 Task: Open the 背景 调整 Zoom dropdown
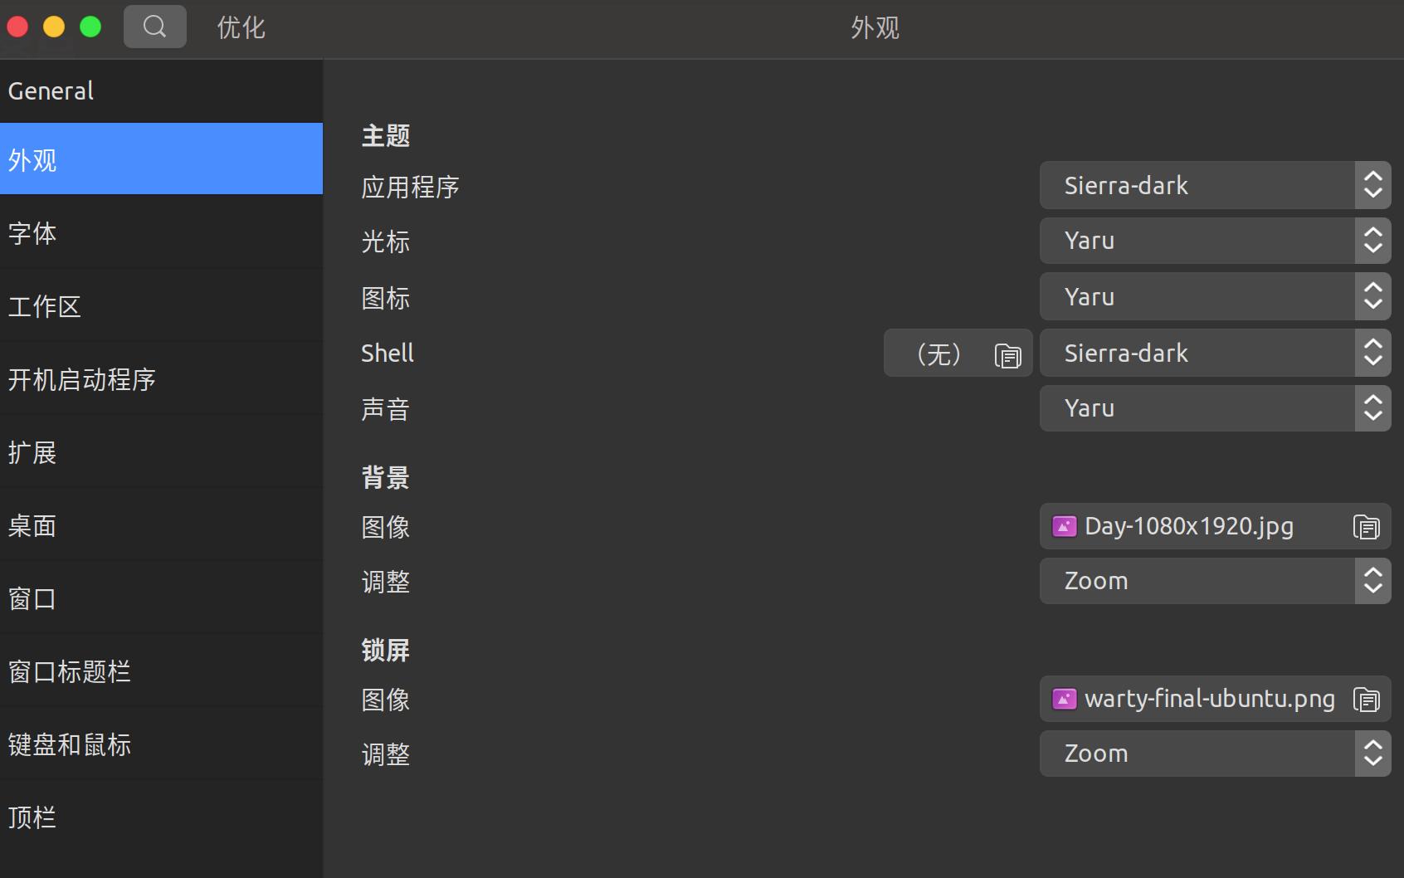(1216, 581)
